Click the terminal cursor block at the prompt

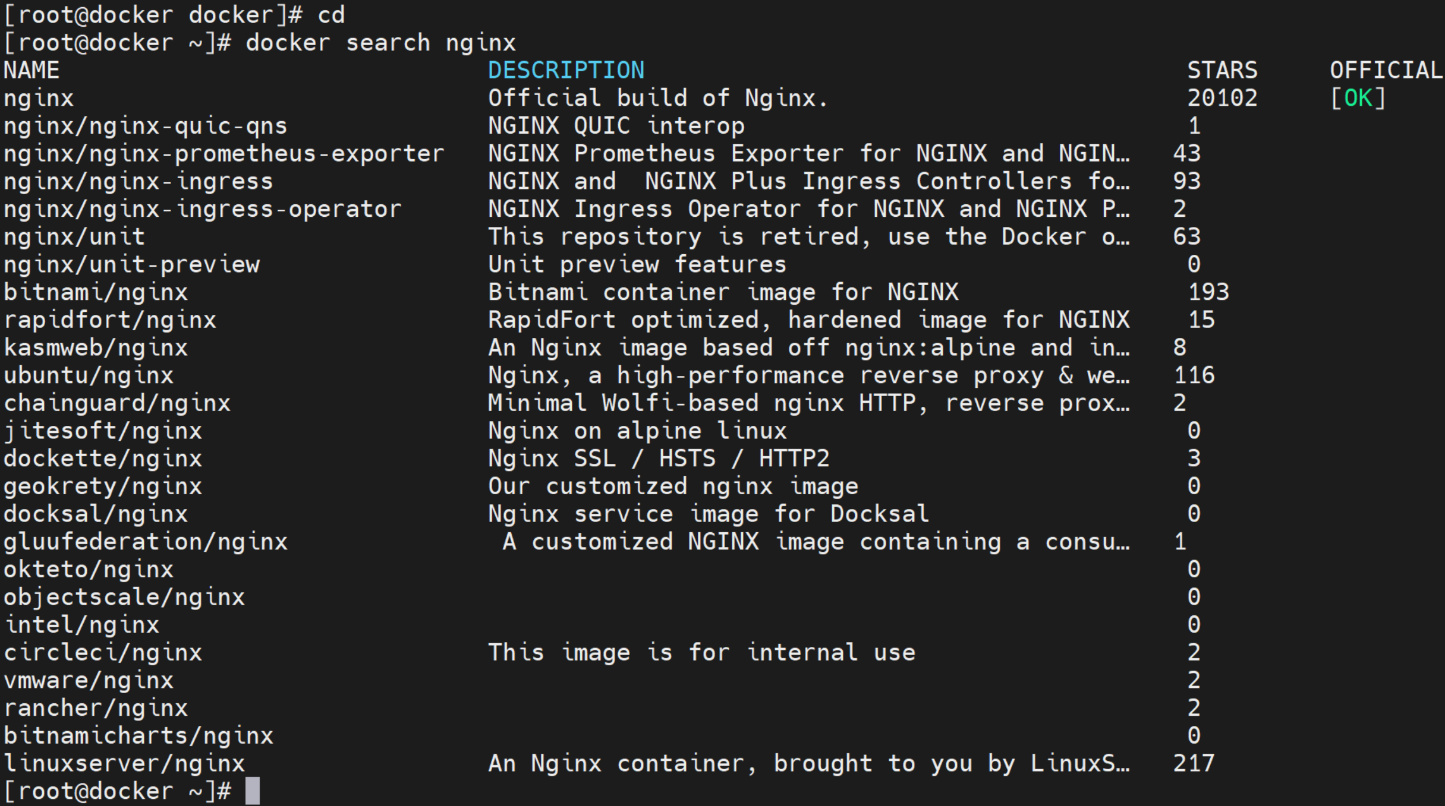pyautogui.click(x=253, y=791)
